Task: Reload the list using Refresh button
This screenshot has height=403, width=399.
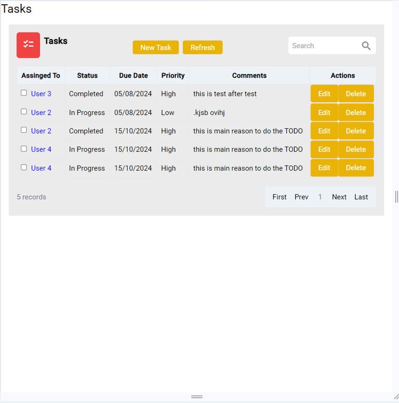Action: pyautogui.click(x=203, y=47)
